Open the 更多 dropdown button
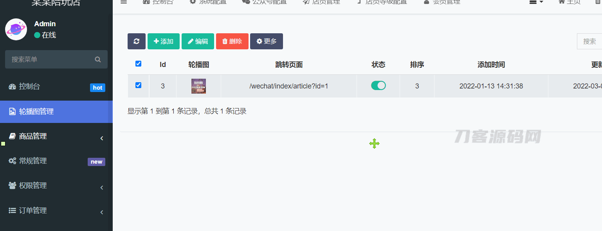 click(266, 41)
